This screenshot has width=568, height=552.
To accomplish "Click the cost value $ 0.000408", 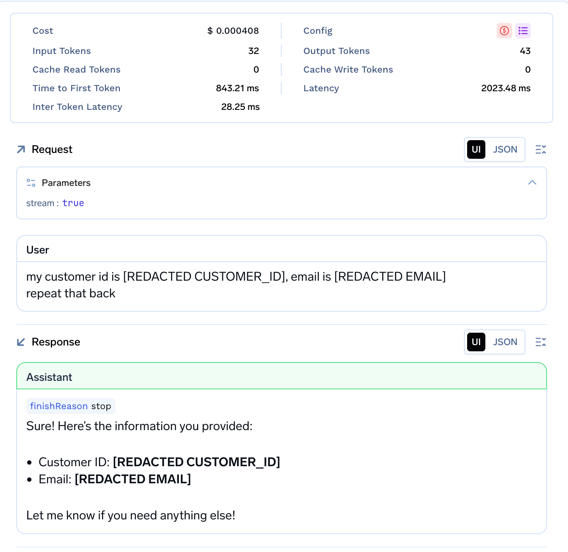I will pos(233,31).
